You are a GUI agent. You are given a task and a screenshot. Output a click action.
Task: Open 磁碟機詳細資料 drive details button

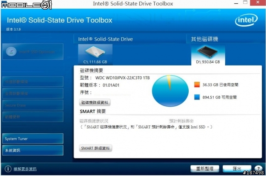pos(95,103)
